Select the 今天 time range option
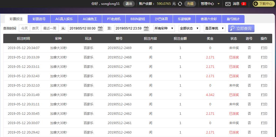Viewport: 276px width, 137px height. tap(24, 28)
